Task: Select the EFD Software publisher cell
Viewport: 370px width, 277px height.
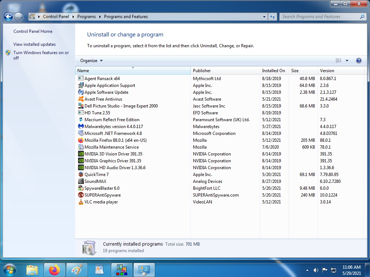Action: [205, 113]
